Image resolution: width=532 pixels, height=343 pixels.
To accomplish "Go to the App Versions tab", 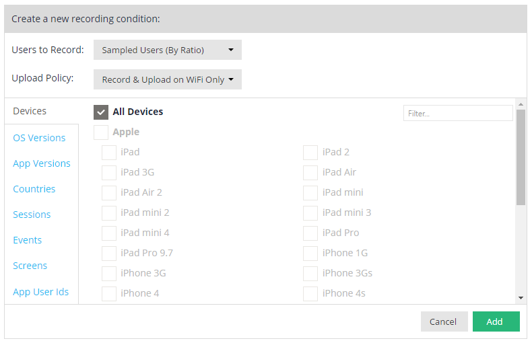I will pyautogui.click(x=42, y=163).
